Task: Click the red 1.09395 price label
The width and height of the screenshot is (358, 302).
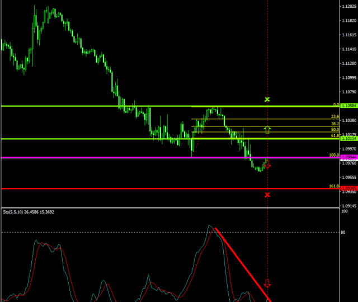Action: 348,188
